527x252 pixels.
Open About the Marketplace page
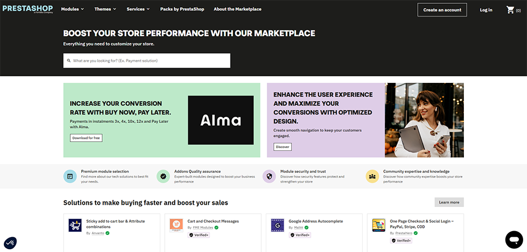(x=237, y=9)
